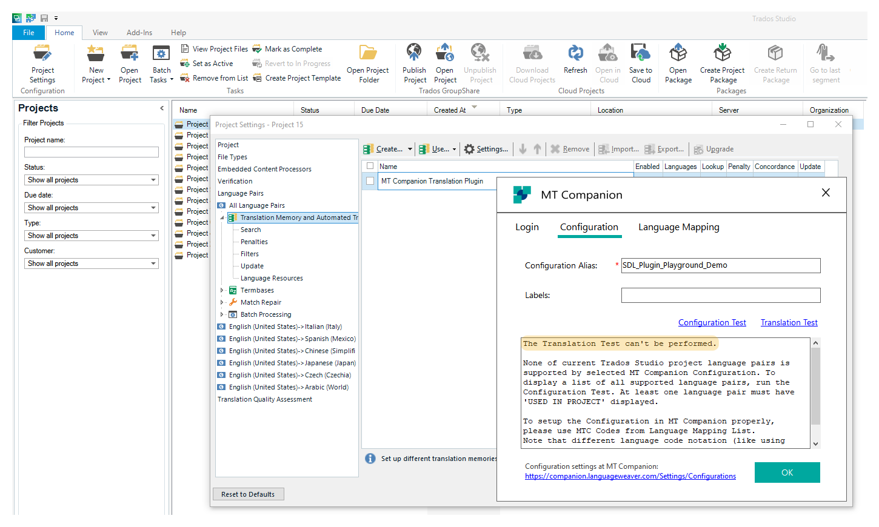Click the Configuration Alias input field
The width and height of the screenshot is (879, 527).
coord(721,265)
